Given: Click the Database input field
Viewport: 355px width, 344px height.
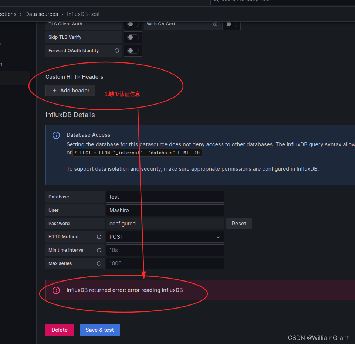Looking at the screenshot, I should point(165,197).
